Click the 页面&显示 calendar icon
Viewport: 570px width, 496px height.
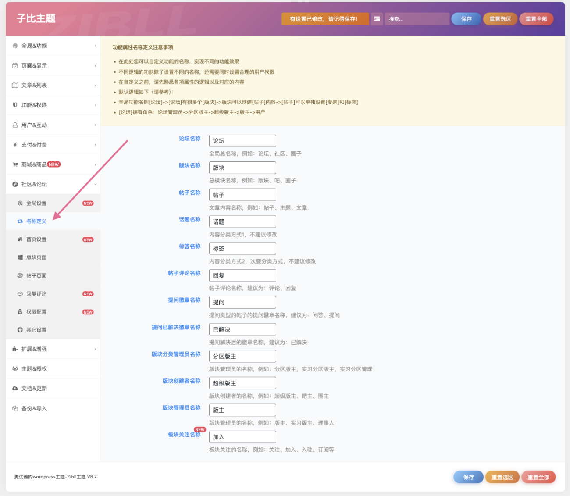tap(14, 65)
